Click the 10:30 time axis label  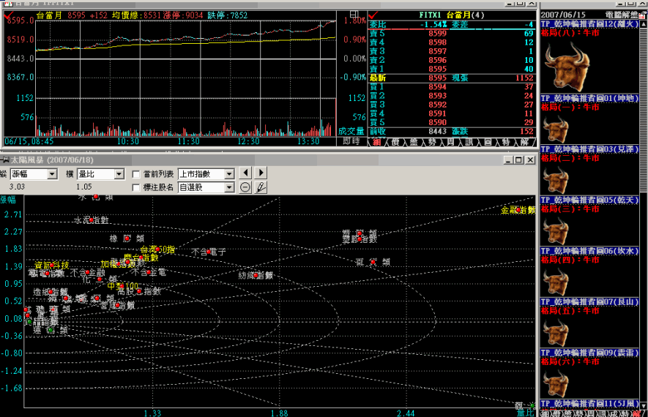(128, 141)
